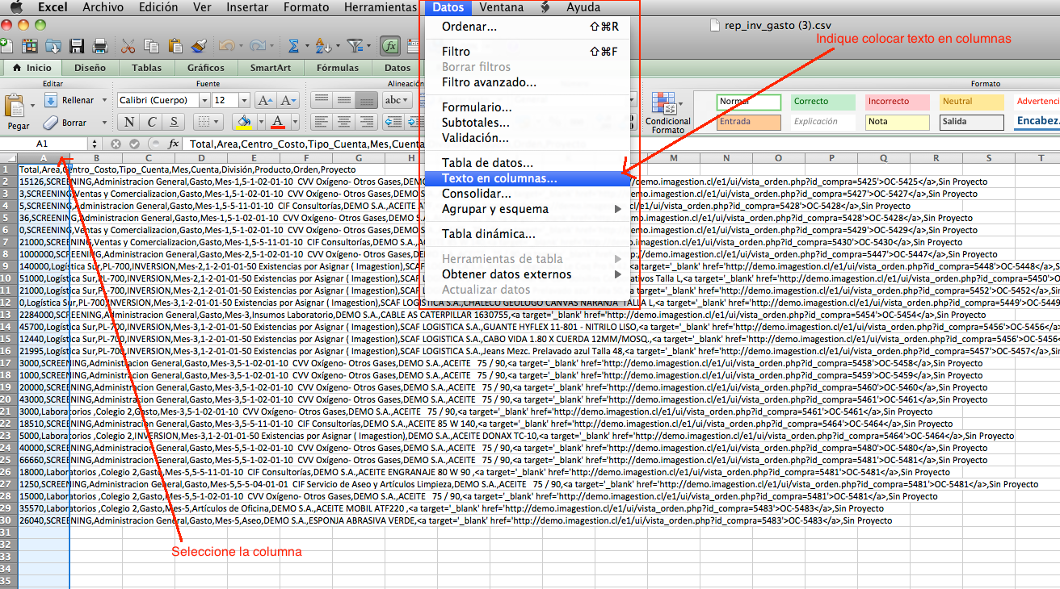Choose 'Texto en columnas...' from Datos menu

(x=526, y=178)
